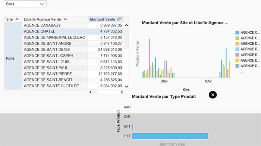Image resolution: width=261 pixels, height=146 pixels.
Task: Select the AGENCE CHATEL row
Action: pos(73,31)
